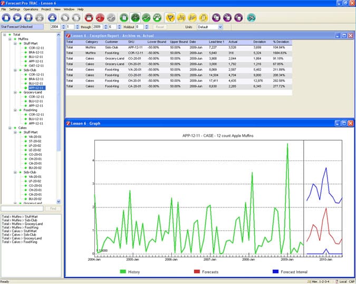
Task: Click the Lower Bound column header
Action: point(157,42)
